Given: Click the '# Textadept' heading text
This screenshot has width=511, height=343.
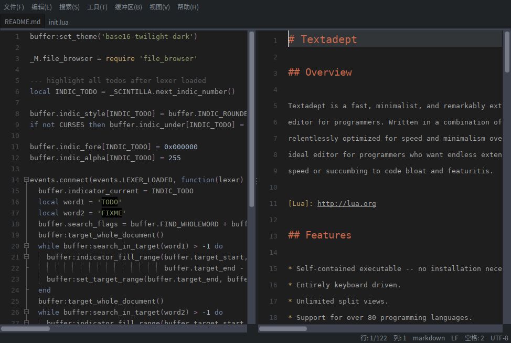Looking at the screenshot, I should (322, 39).
